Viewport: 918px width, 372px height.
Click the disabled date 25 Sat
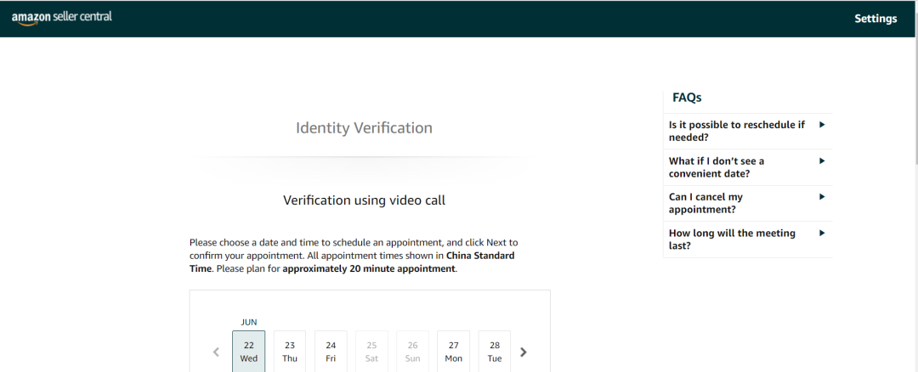371,352
